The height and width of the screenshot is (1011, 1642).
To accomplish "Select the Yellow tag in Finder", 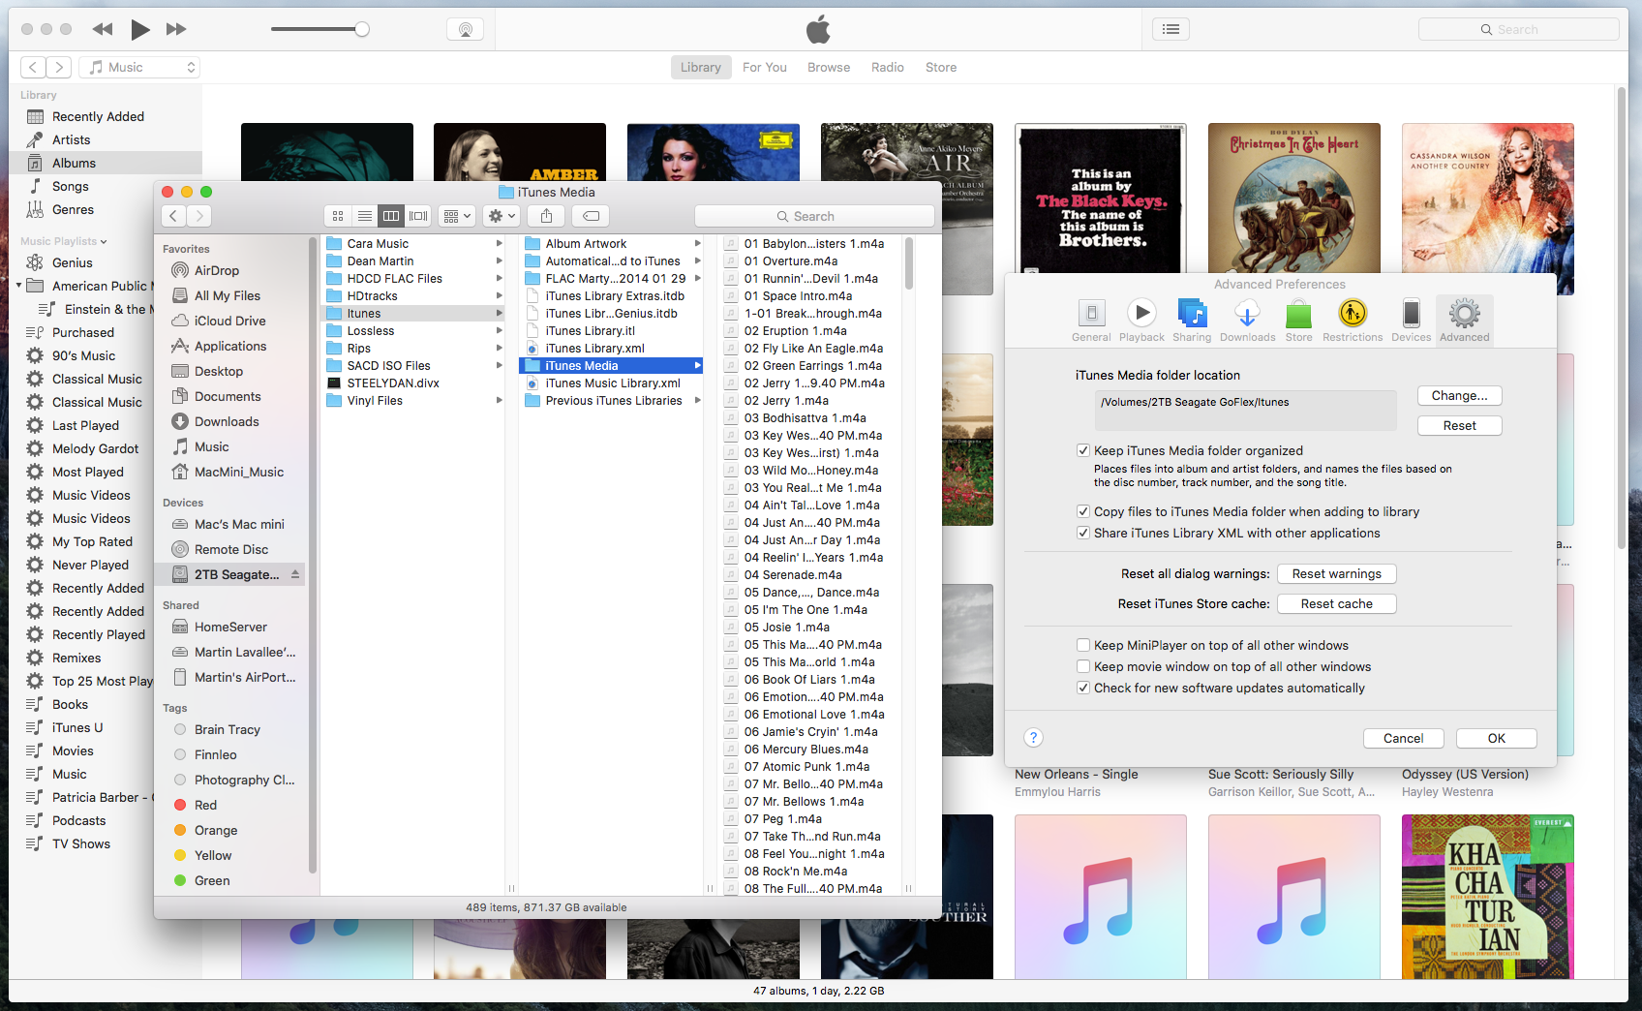I will pos(212,855).
